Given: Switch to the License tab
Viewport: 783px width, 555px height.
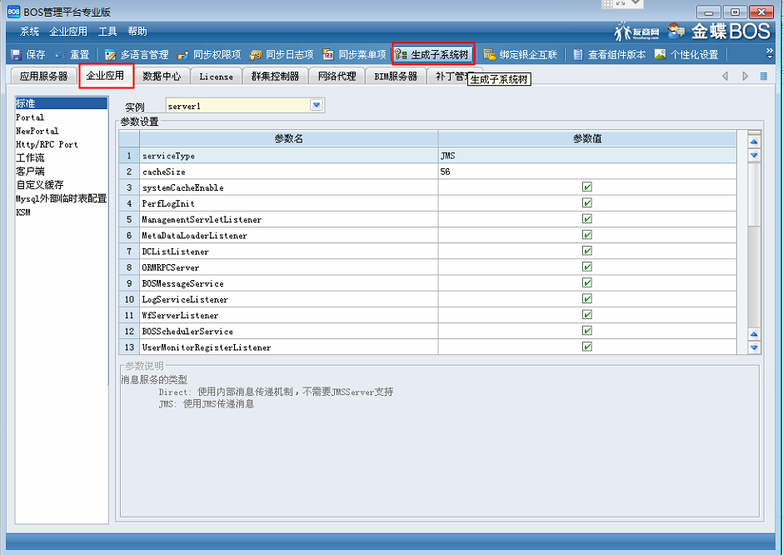Looking at the screenshot, I should click(x=217, y=76).
